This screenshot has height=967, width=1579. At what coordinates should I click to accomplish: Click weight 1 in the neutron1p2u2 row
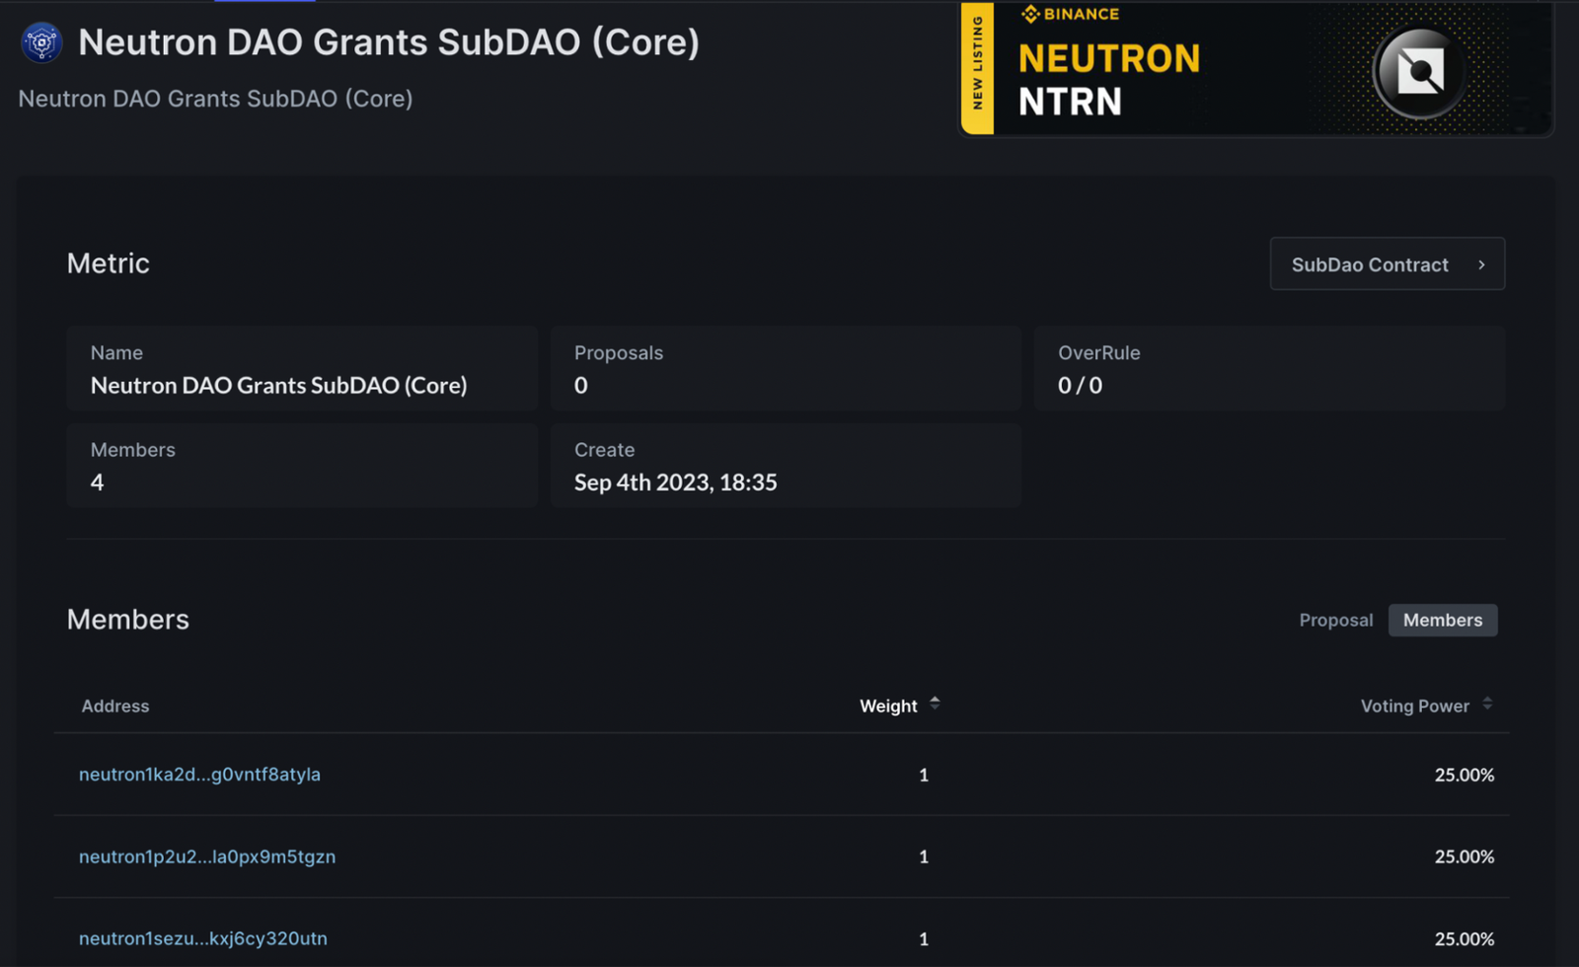[x=924, y=856]
